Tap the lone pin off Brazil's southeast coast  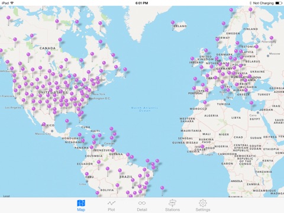point(162,188)
